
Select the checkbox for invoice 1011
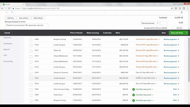click(x=31, y=51)
